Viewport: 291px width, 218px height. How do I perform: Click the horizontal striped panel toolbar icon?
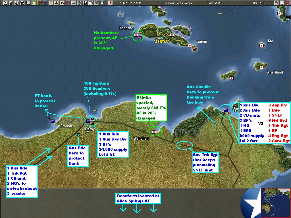[x=96, y=3]
